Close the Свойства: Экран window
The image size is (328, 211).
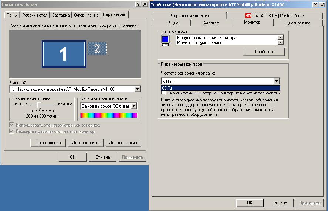[x=145, y=4]
